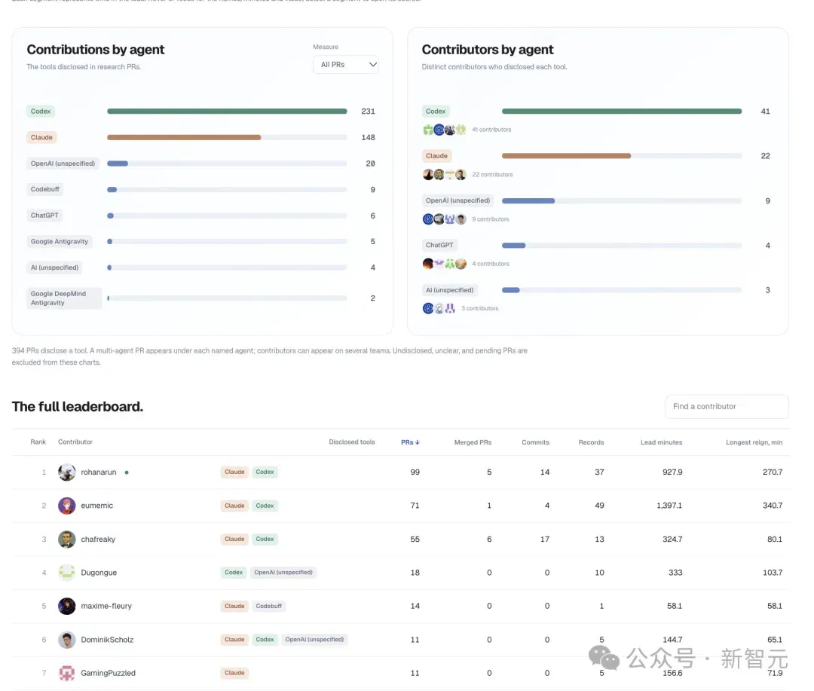
Task: Select Codex bar in Contributions chart
Action: click(227, 111)
